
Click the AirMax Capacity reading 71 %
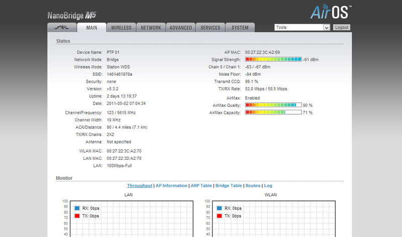pyautogui.click(x=308, y=113)
